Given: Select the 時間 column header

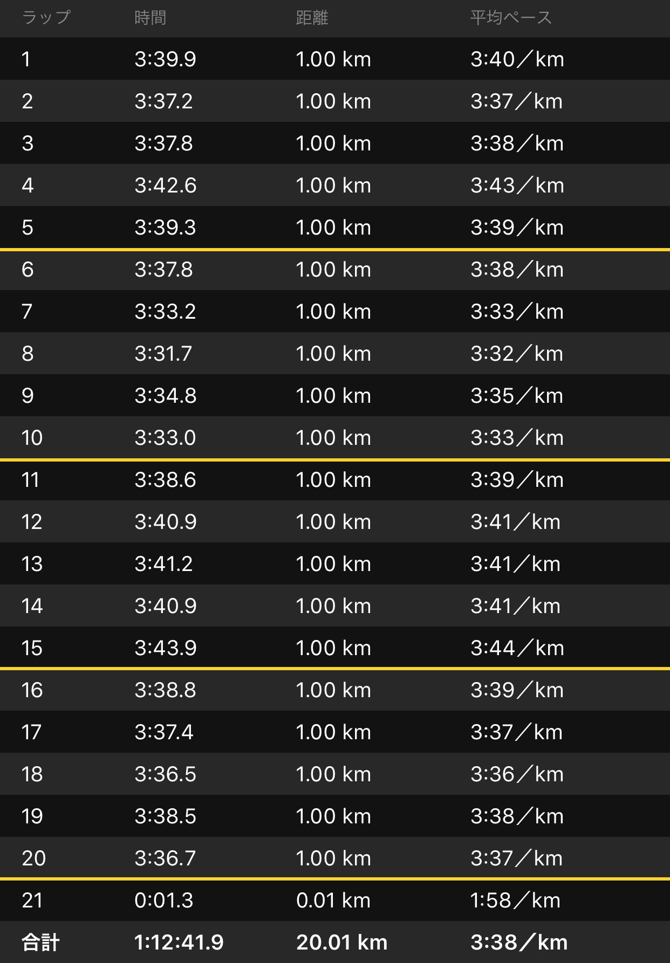Looking at the screenshot, I should 150,18.
